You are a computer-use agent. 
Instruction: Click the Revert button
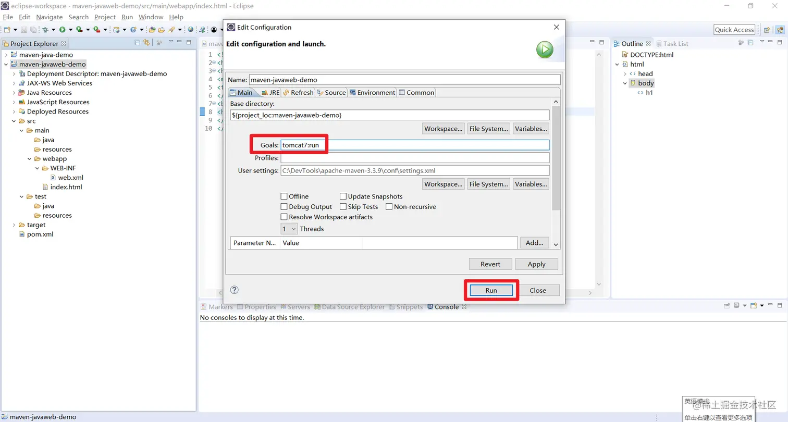[490, 264]
